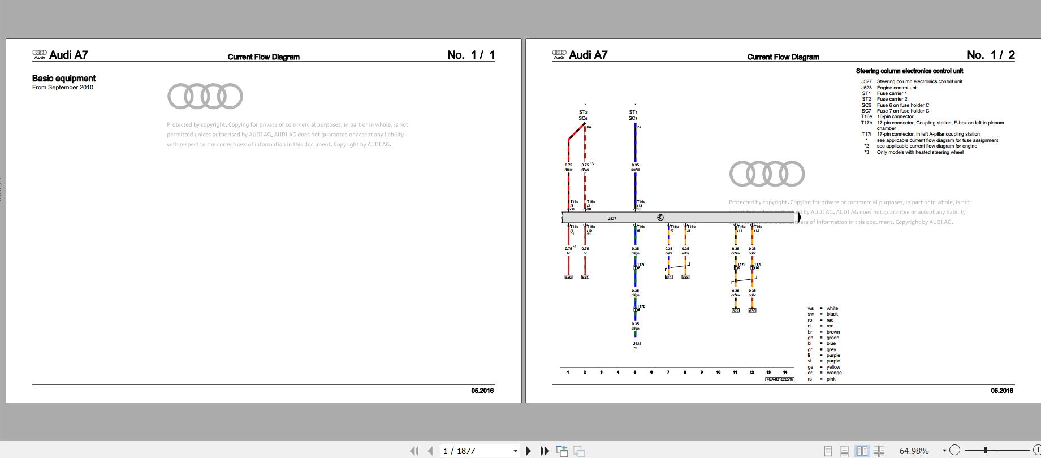
Task: Jump to the last page
Action: (545, 451)
